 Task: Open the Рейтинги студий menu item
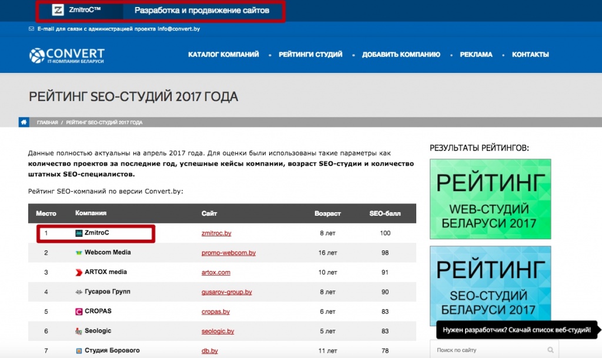[x=310, y=55]
